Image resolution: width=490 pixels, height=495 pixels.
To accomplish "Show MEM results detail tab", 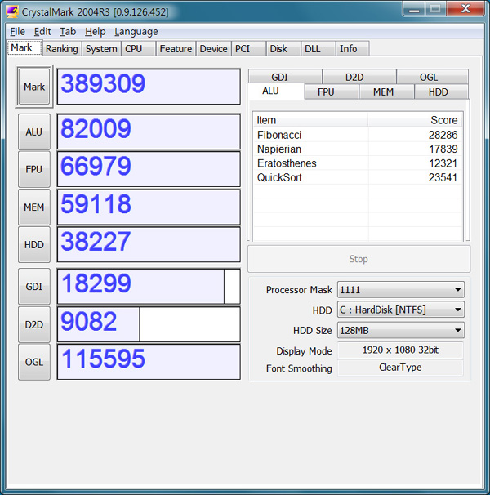I will pyautogui.click(x=386, y=91).
